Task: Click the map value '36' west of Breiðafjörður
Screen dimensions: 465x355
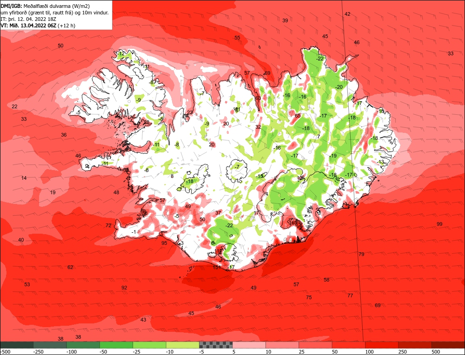Action: coord(64,135)
